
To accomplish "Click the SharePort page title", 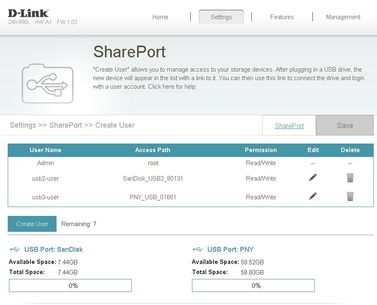I will (129, 52).
